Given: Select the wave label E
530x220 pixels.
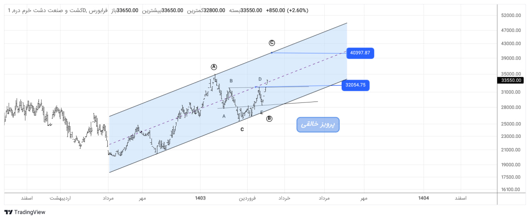Looking at the screenshot, I should 262,112.
